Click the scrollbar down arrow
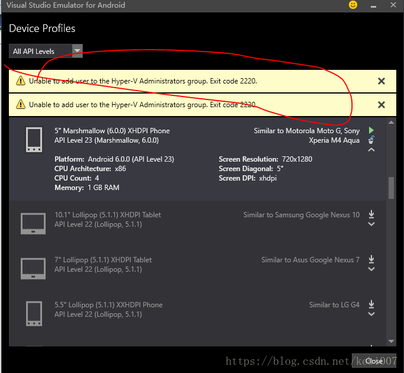The width and height of the screenshot is (404, 373). tap(391, 341)
